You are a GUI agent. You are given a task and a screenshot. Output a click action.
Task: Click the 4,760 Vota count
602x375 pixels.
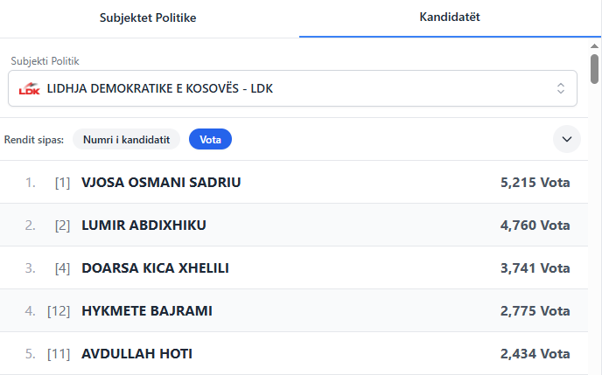(535, 225)
